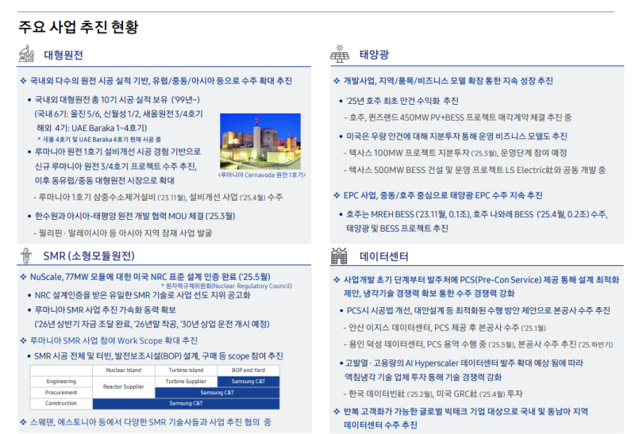
Task: Click the diamond bullet before 'EPC 사업, 중동/호주'
Action: click(x=337, y=195)
